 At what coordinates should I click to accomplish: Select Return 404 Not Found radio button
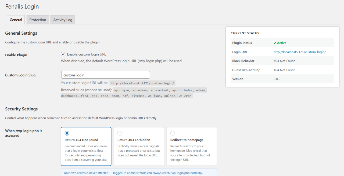tap(67, 133)
